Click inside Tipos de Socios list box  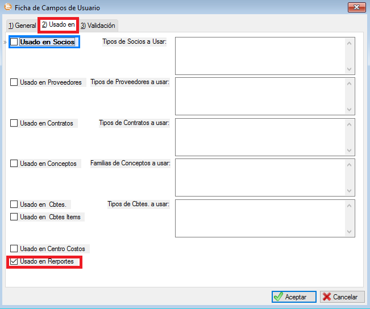coord(259,56)
